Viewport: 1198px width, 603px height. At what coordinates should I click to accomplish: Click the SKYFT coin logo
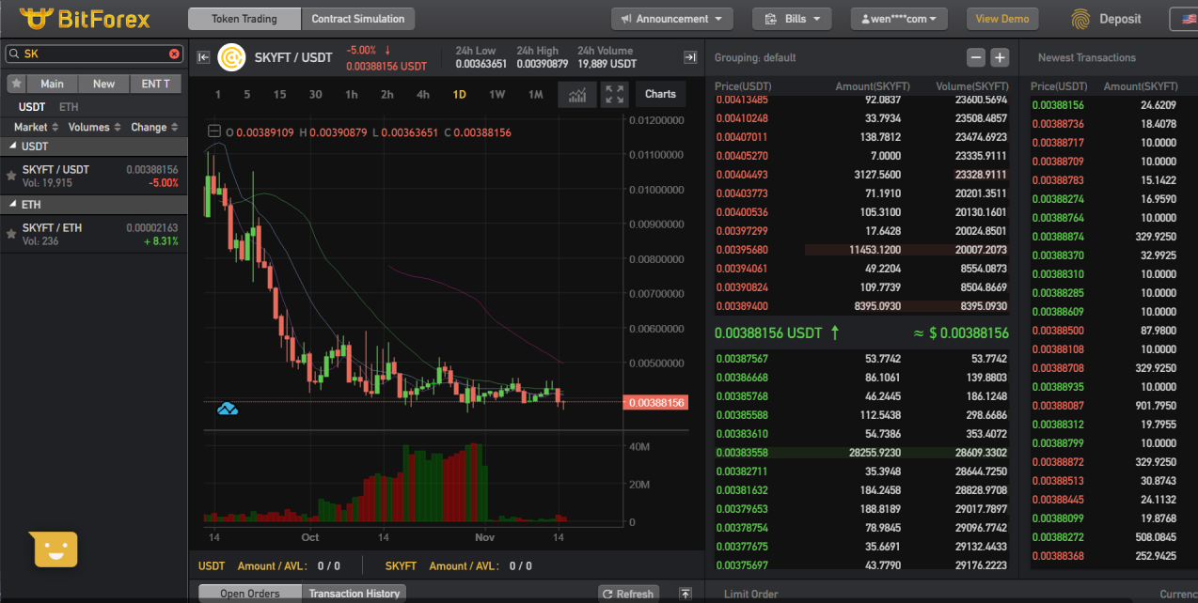231,57
